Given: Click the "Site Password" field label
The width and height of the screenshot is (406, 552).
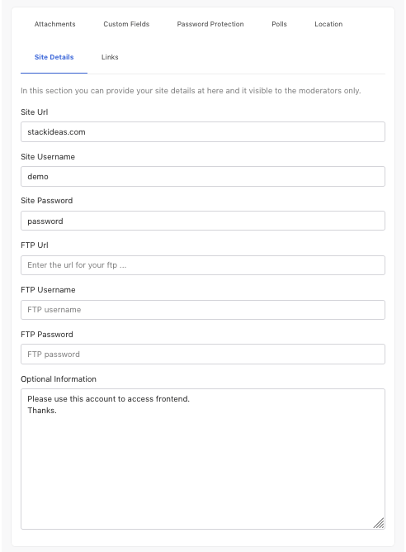Looking at the screenshot, I should coord(47,201).
